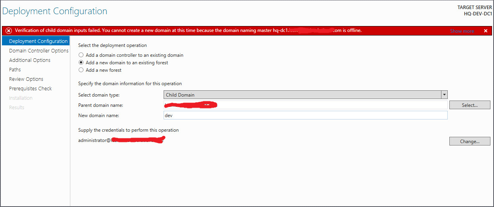This screenshot has height=207, width=494.
Task: Click 'Specify the domain information for this operation' text
Action: pos(130,84)
